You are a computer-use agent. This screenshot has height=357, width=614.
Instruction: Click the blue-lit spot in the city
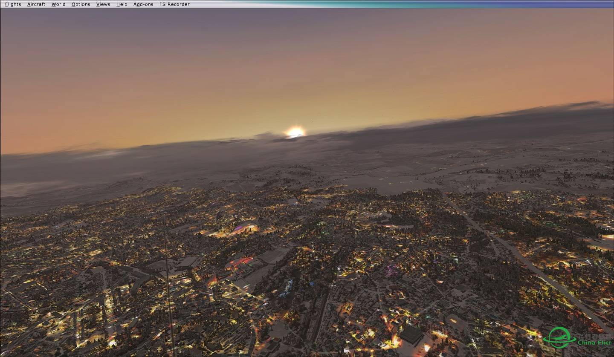click(287, 288)
